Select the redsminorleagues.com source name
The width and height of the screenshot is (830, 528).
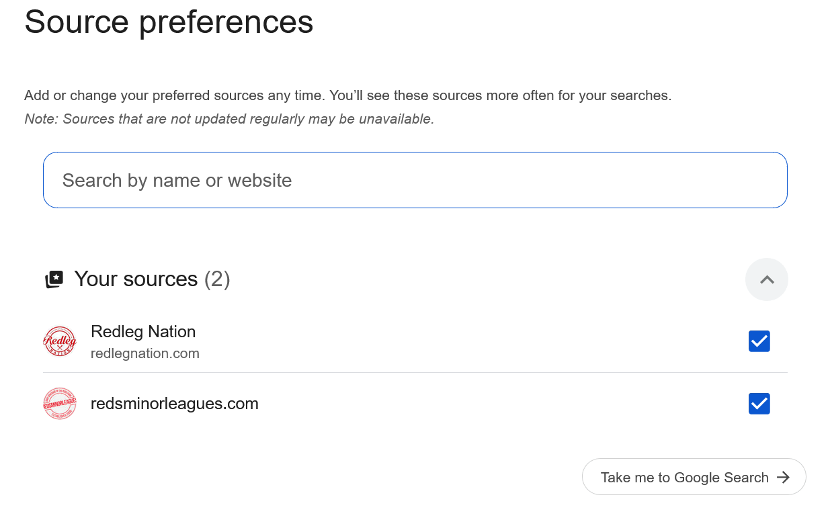coord(174,404)
